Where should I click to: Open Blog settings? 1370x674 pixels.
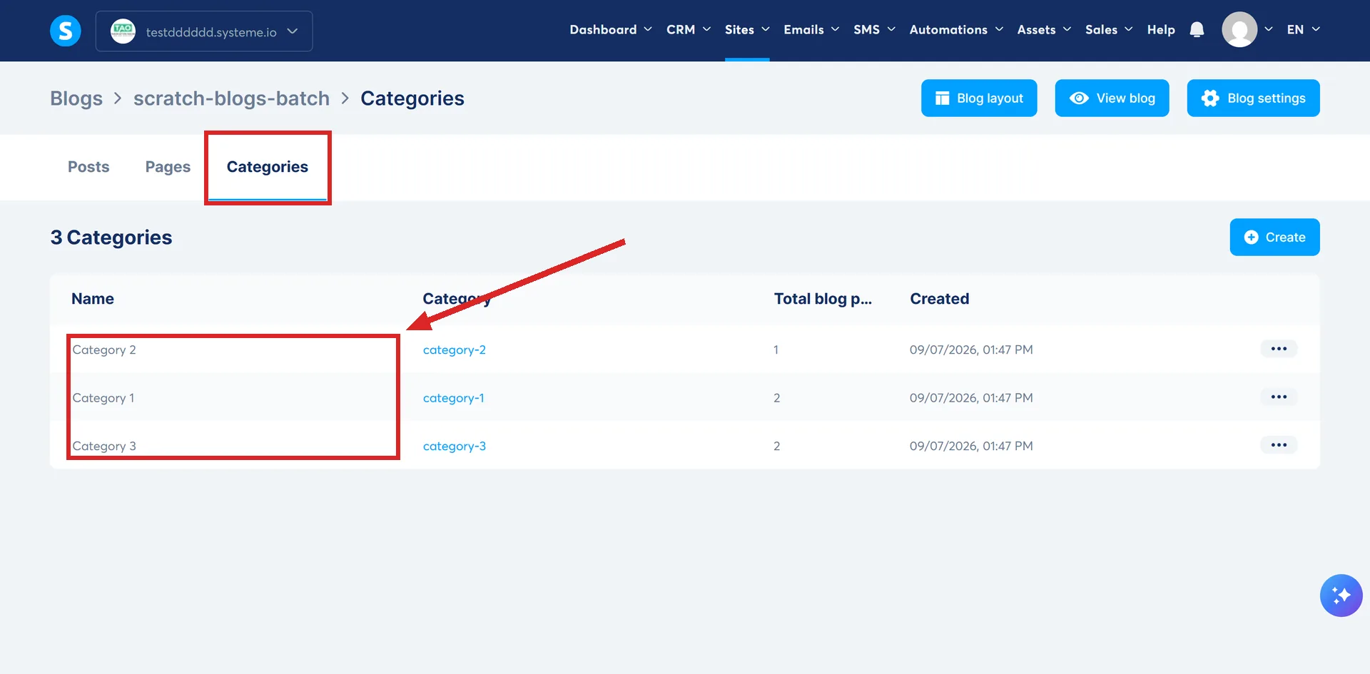point(1253,98)
